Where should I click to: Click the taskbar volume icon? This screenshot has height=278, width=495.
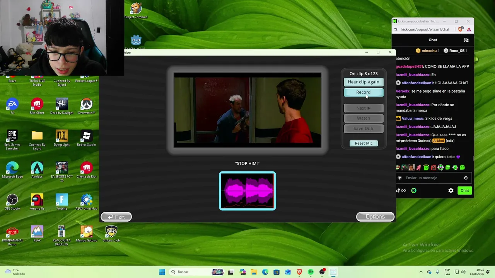(463, 272)
